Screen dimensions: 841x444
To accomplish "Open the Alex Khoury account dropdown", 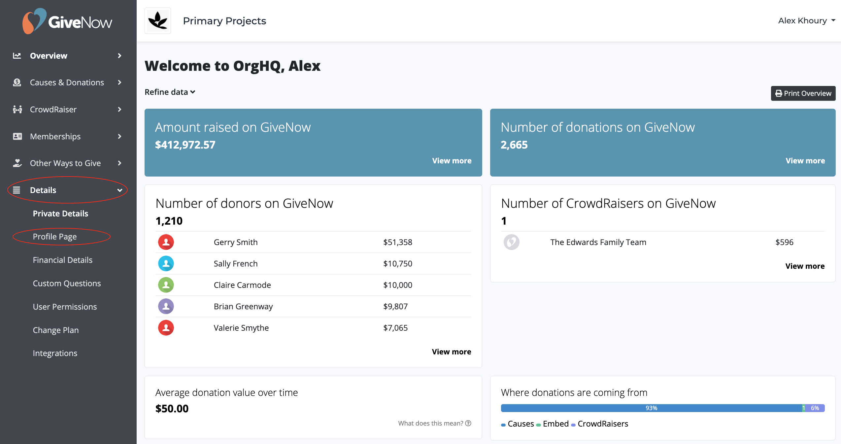I will (806, 21).
